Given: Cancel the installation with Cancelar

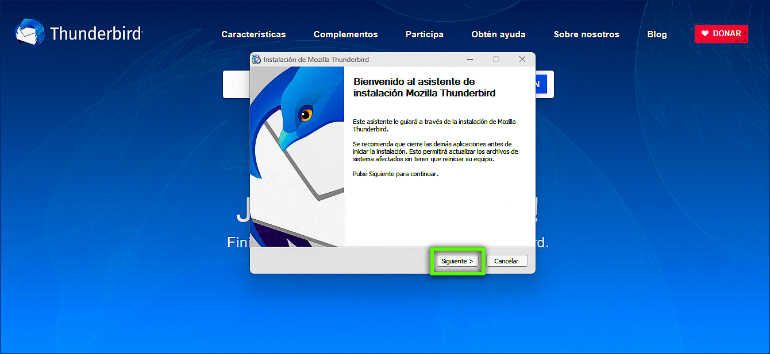Looking at the screenshot, I should point(506,261).
